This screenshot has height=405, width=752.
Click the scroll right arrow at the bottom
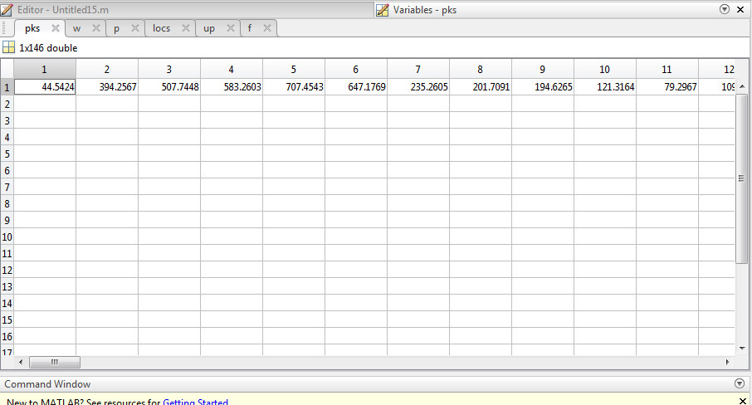[728, 362]
